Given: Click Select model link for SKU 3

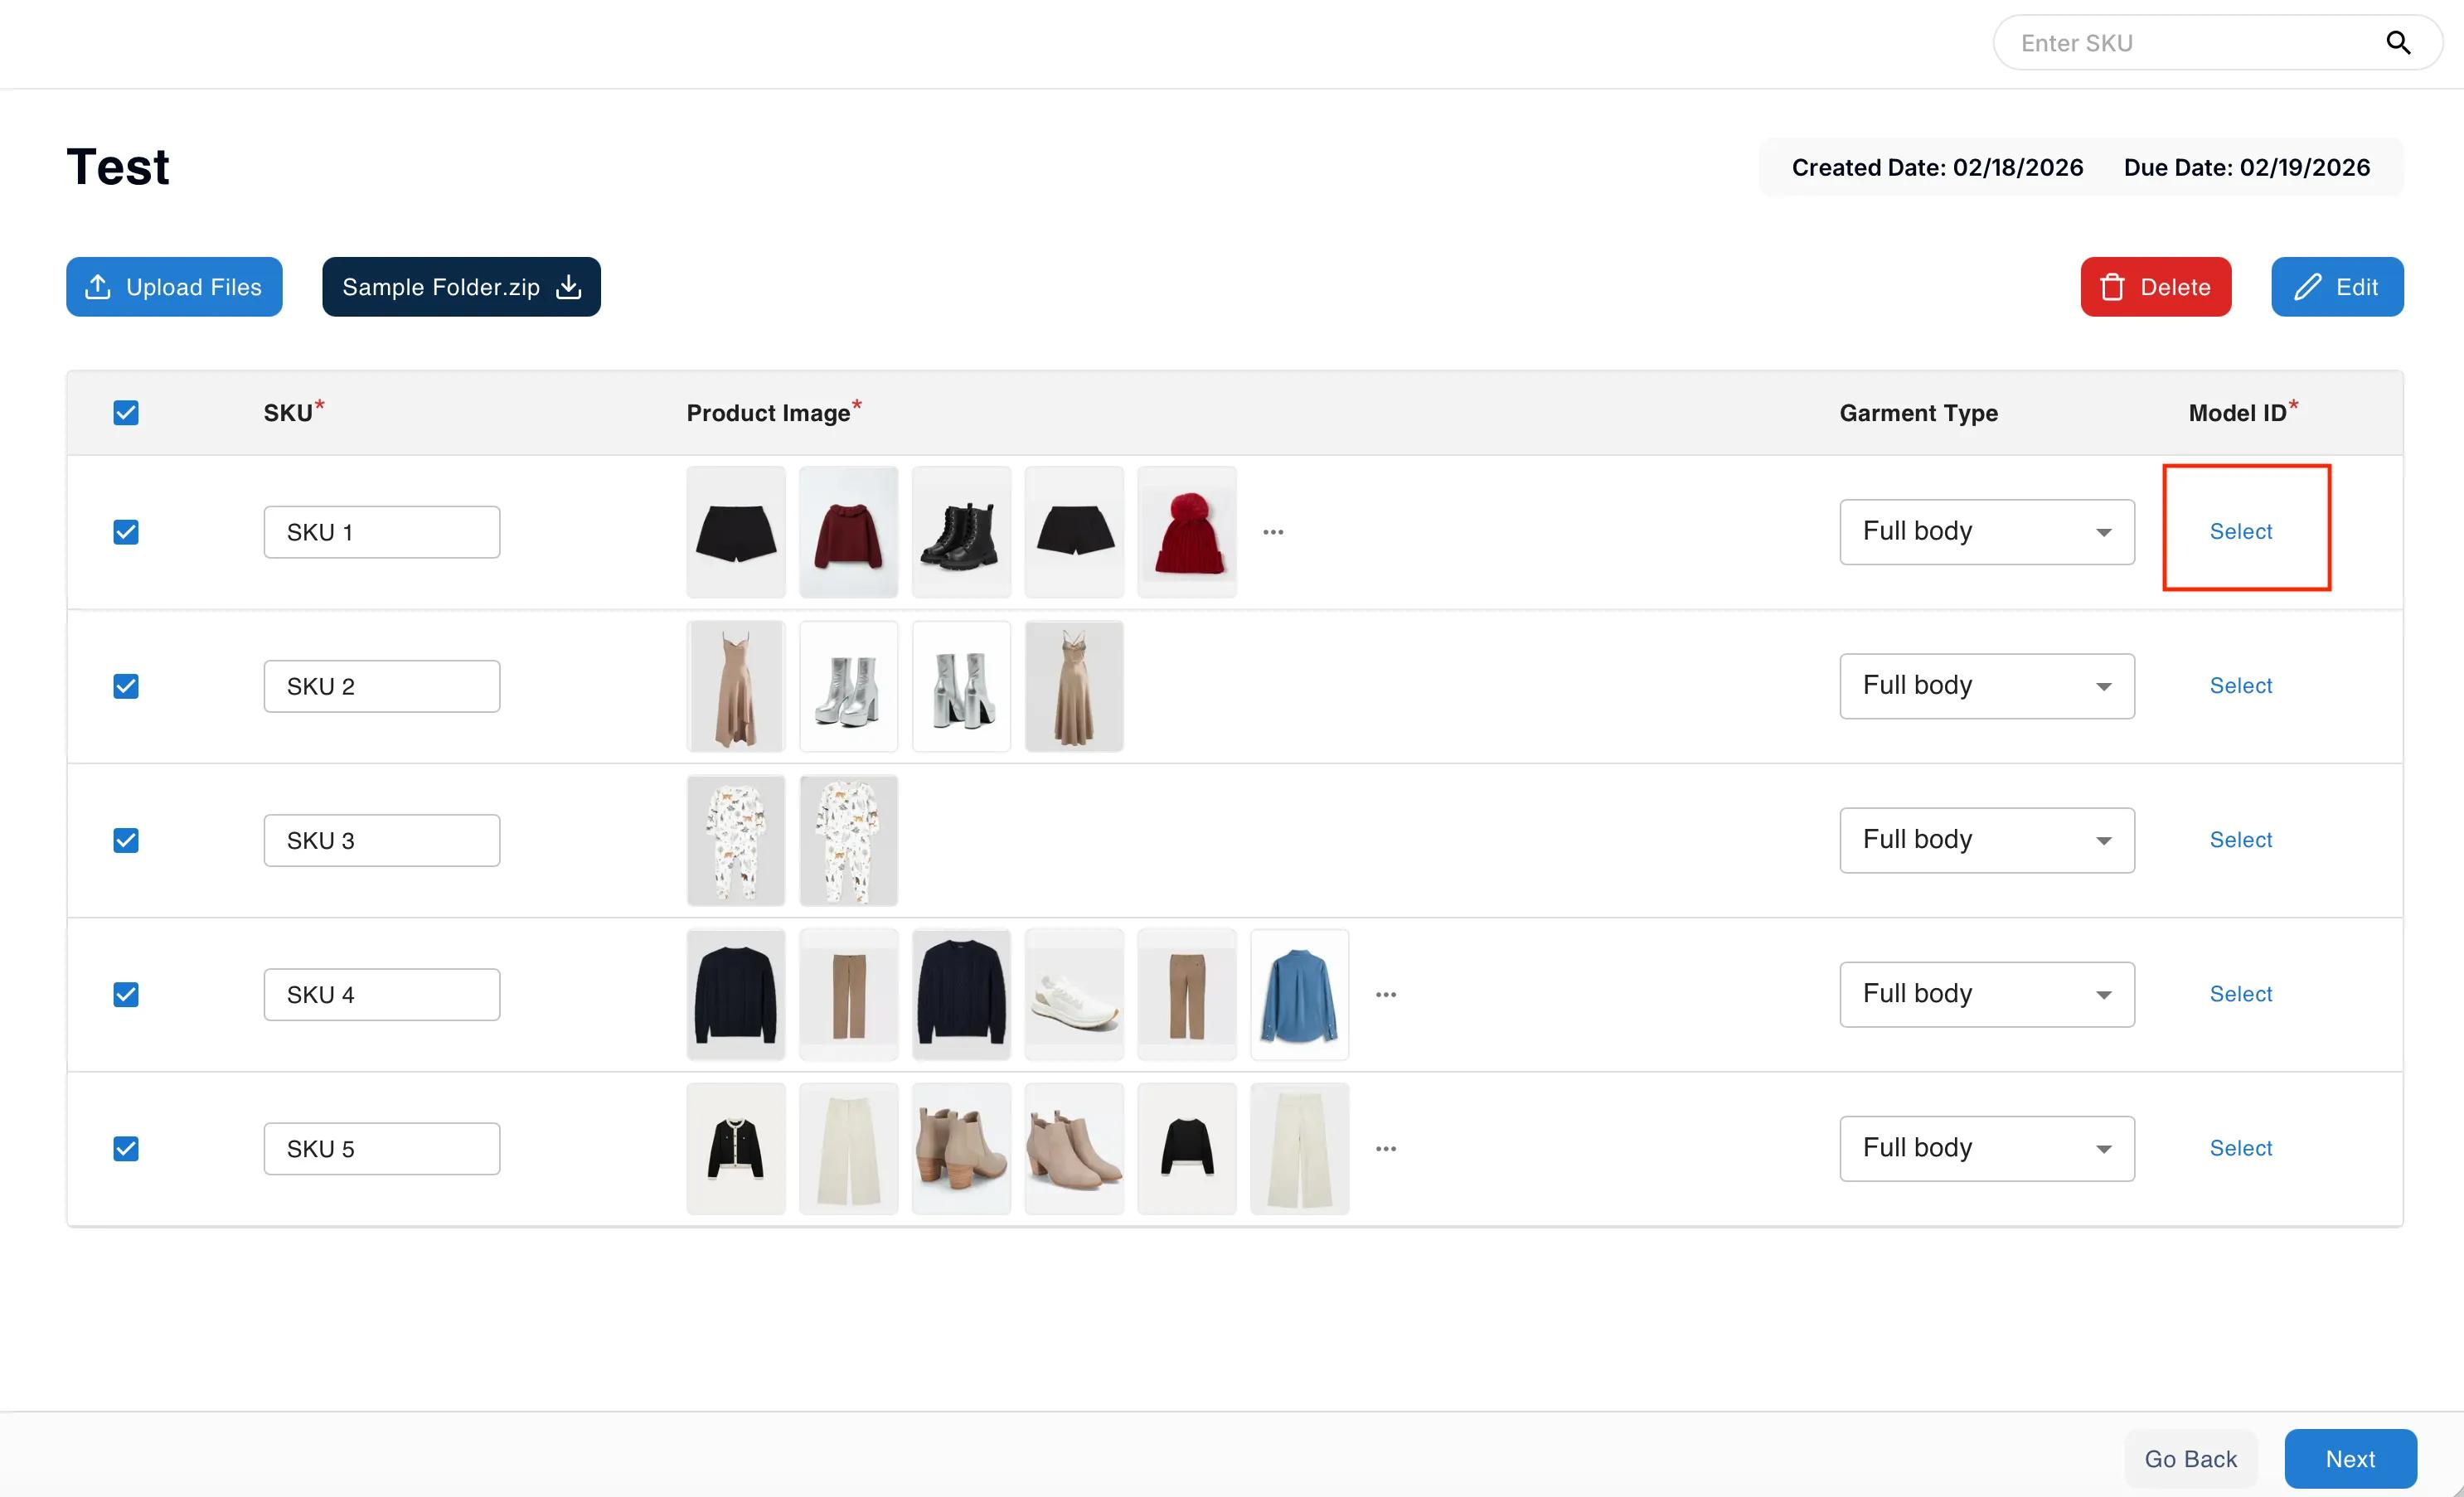Looking at the screenshot, I should (2240, 839).
